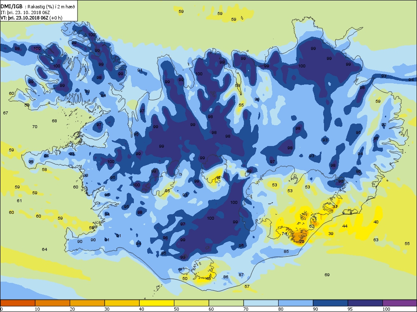Click the legend tick label '80'

click(x=281, y=309)
